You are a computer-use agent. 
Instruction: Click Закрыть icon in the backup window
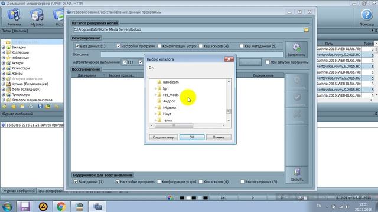tap(296, 175)
